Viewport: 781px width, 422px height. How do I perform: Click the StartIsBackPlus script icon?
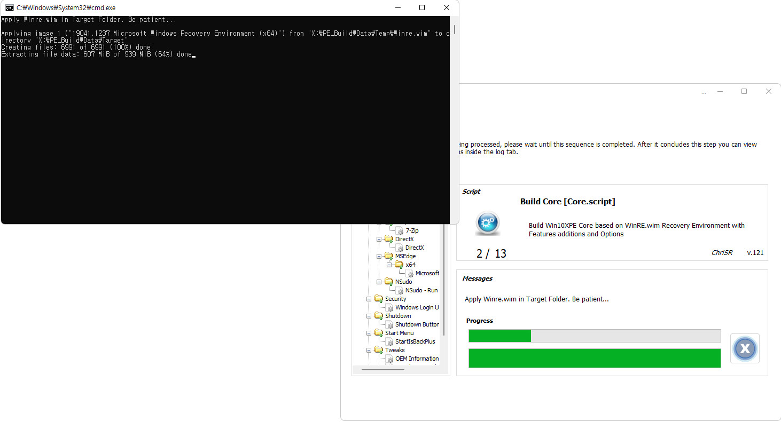point(389,342)
